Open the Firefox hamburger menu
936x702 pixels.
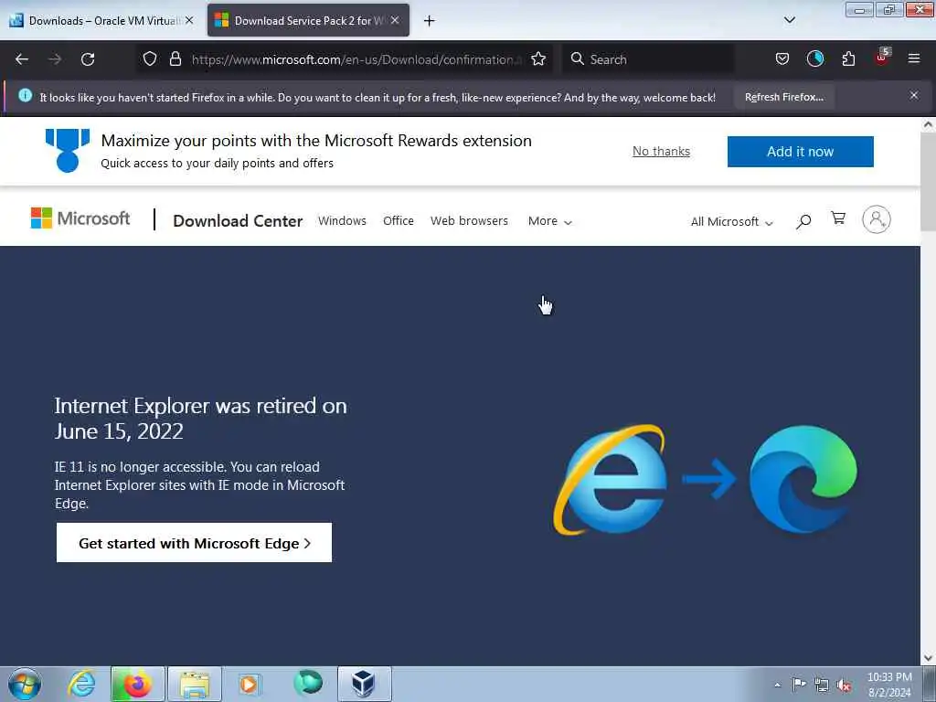pos(914,59)
